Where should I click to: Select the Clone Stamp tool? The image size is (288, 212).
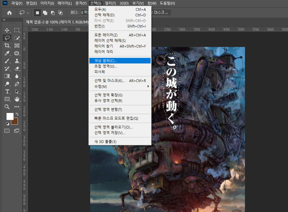point(17,61)
